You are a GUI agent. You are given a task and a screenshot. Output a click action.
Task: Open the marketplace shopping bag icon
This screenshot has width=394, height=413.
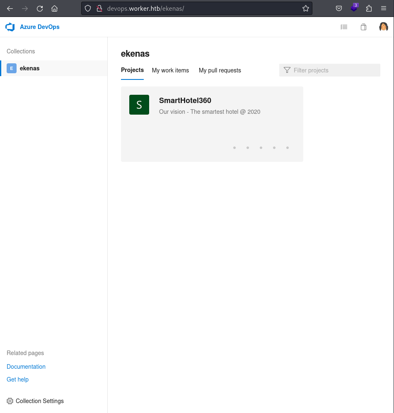click(x=363, y=27)
